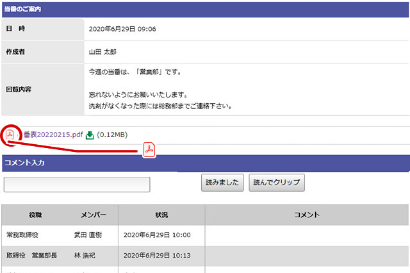Select the コメント column header
Image resolution: width=410 pixels, height=273 pixels.
307,215
